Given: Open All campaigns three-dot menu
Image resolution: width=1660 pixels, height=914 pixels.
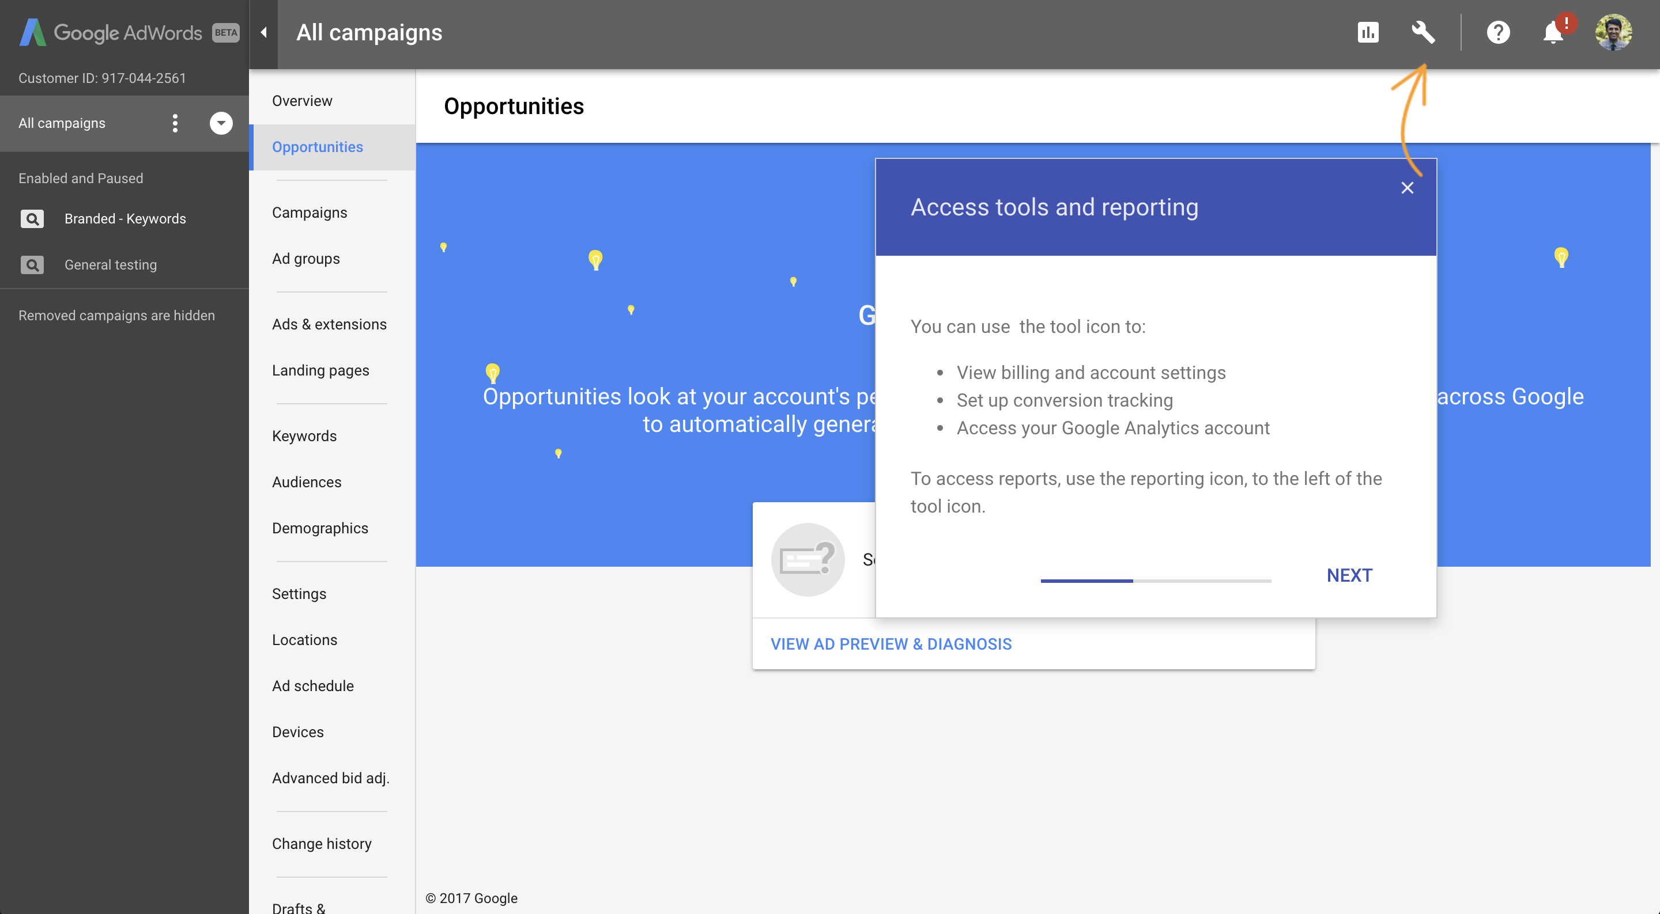Looking at the screenshot, I should point(175,123).
